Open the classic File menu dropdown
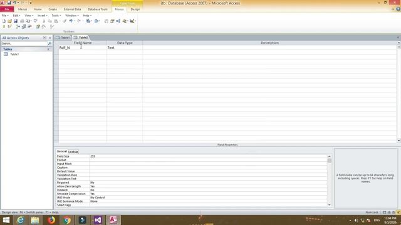 click(5, 16)
